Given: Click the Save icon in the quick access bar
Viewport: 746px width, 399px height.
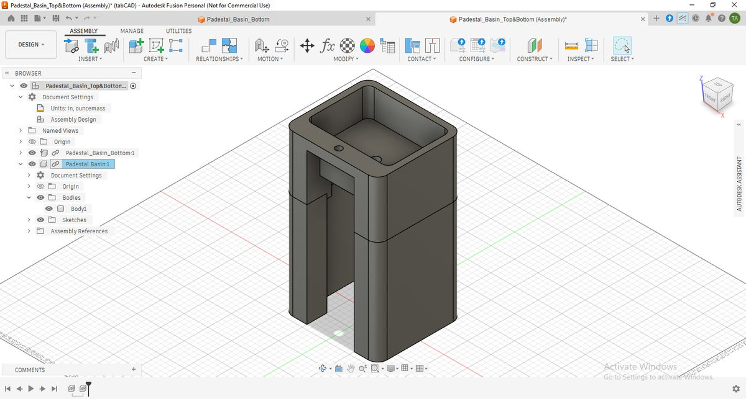Looking at the screenshot, I should point(55,19).
